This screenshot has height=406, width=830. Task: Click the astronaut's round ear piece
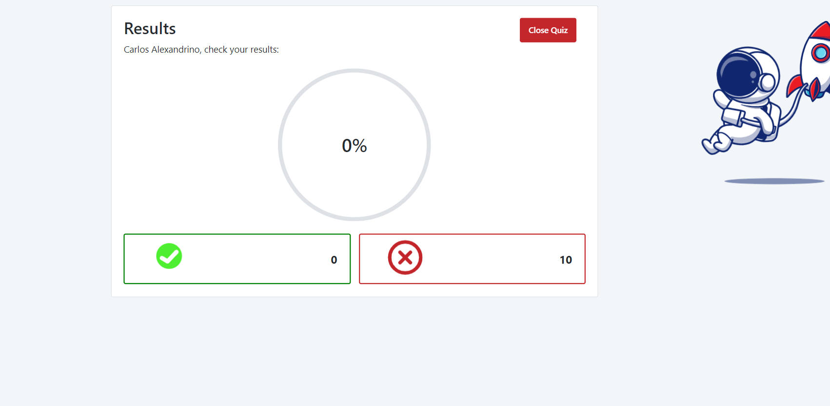click(x=767, y=82)
